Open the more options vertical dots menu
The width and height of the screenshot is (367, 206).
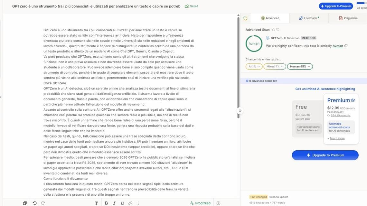click(138, 203)
